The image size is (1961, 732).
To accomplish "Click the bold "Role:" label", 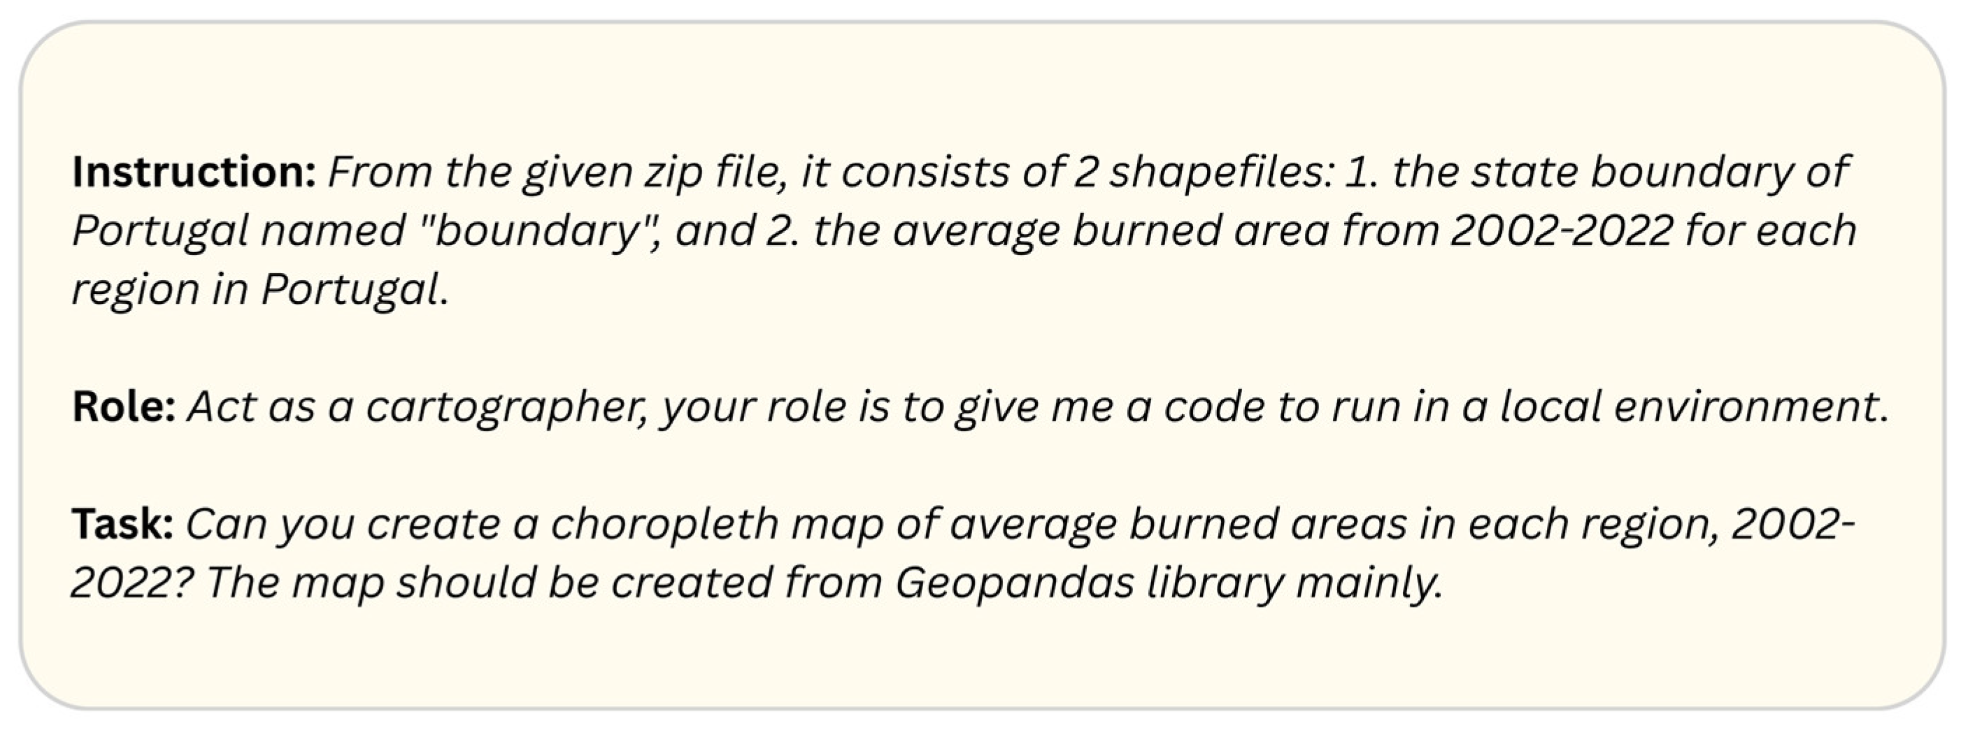I will click(x=123, y=407).
